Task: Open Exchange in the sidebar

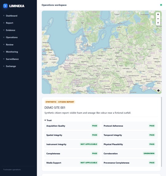Action: [x=11, y=66]
